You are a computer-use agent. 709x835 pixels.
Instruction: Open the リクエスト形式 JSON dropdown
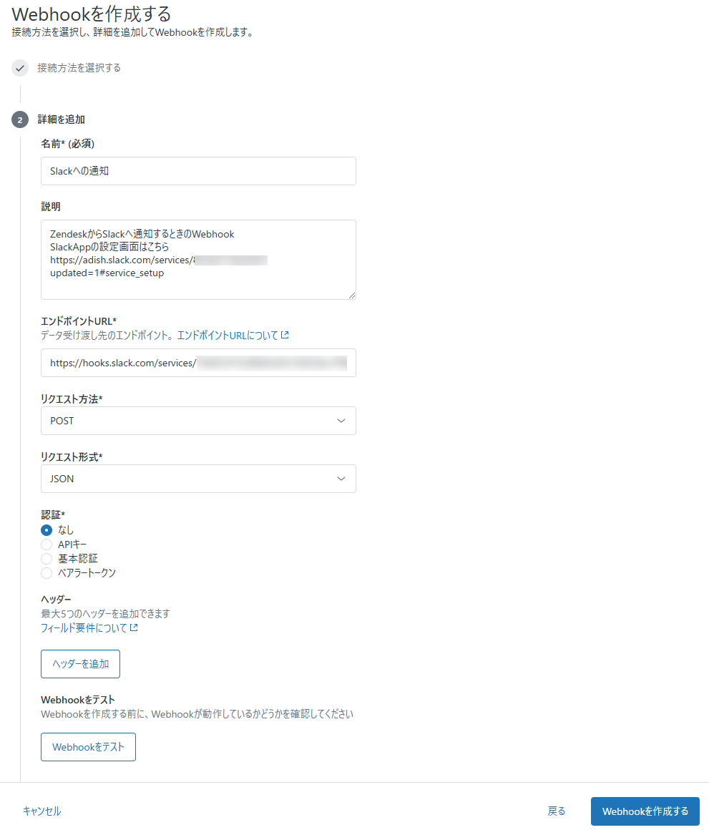[x=199, y=479]
